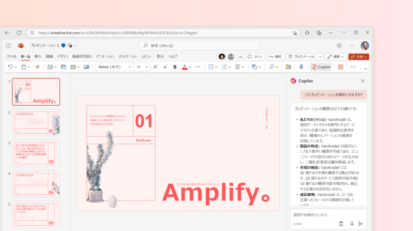Click the blue shield sensitivity icon
The height and width of the screenshot is (231, 413).
[63, 45]
